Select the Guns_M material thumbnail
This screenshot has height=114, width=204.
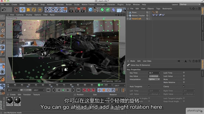point(10,100)
